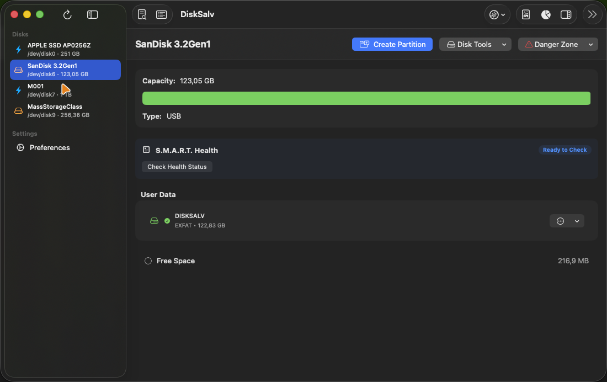Click the DISKSALV green drive icon
Screen dimensions: 607x382
[154, 221]
